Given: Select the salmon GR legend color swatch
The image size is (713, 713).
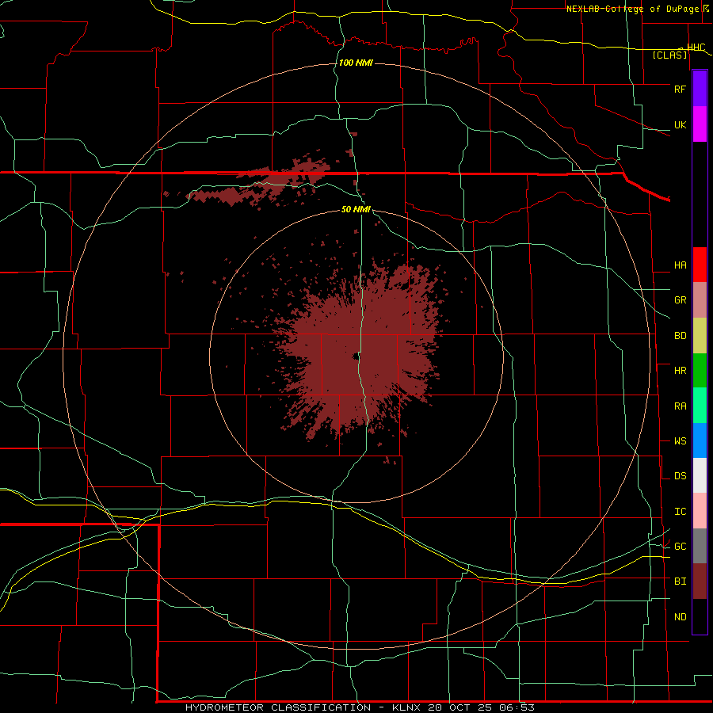Looking at the screenshot, I should point(700,300).
